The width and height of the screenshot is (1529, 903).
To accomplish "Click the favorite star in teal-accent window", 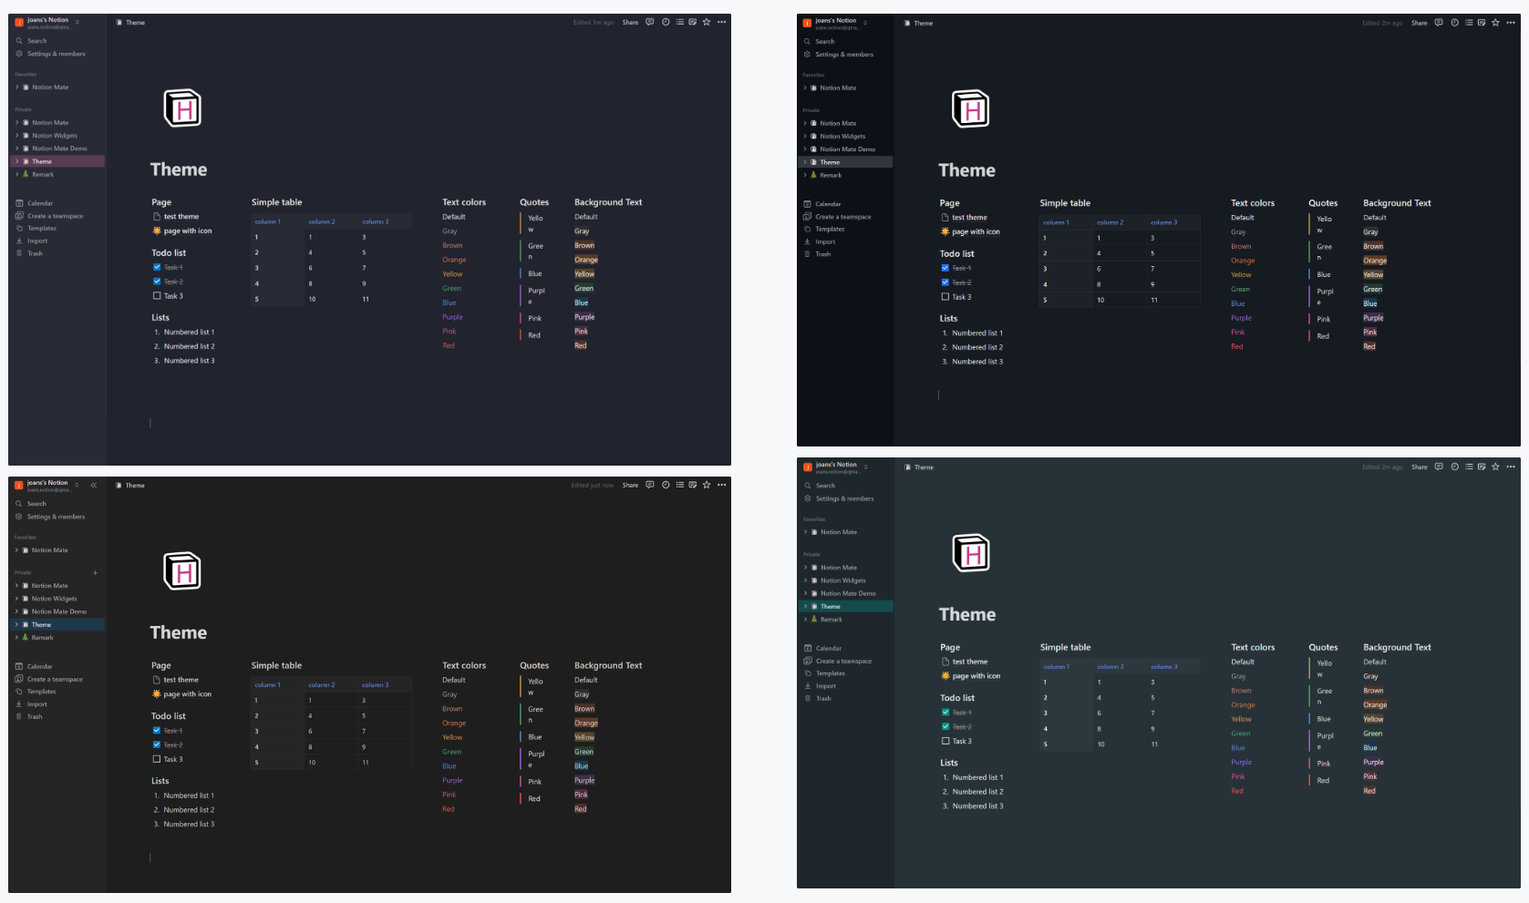I will (x=1495, y=467).
